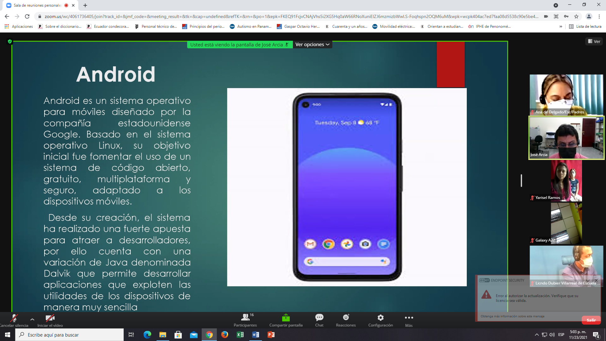The width and height of the screenshot is (606, 341).
Task: Open Chrome three-dot menu
Action: point(599,16)
